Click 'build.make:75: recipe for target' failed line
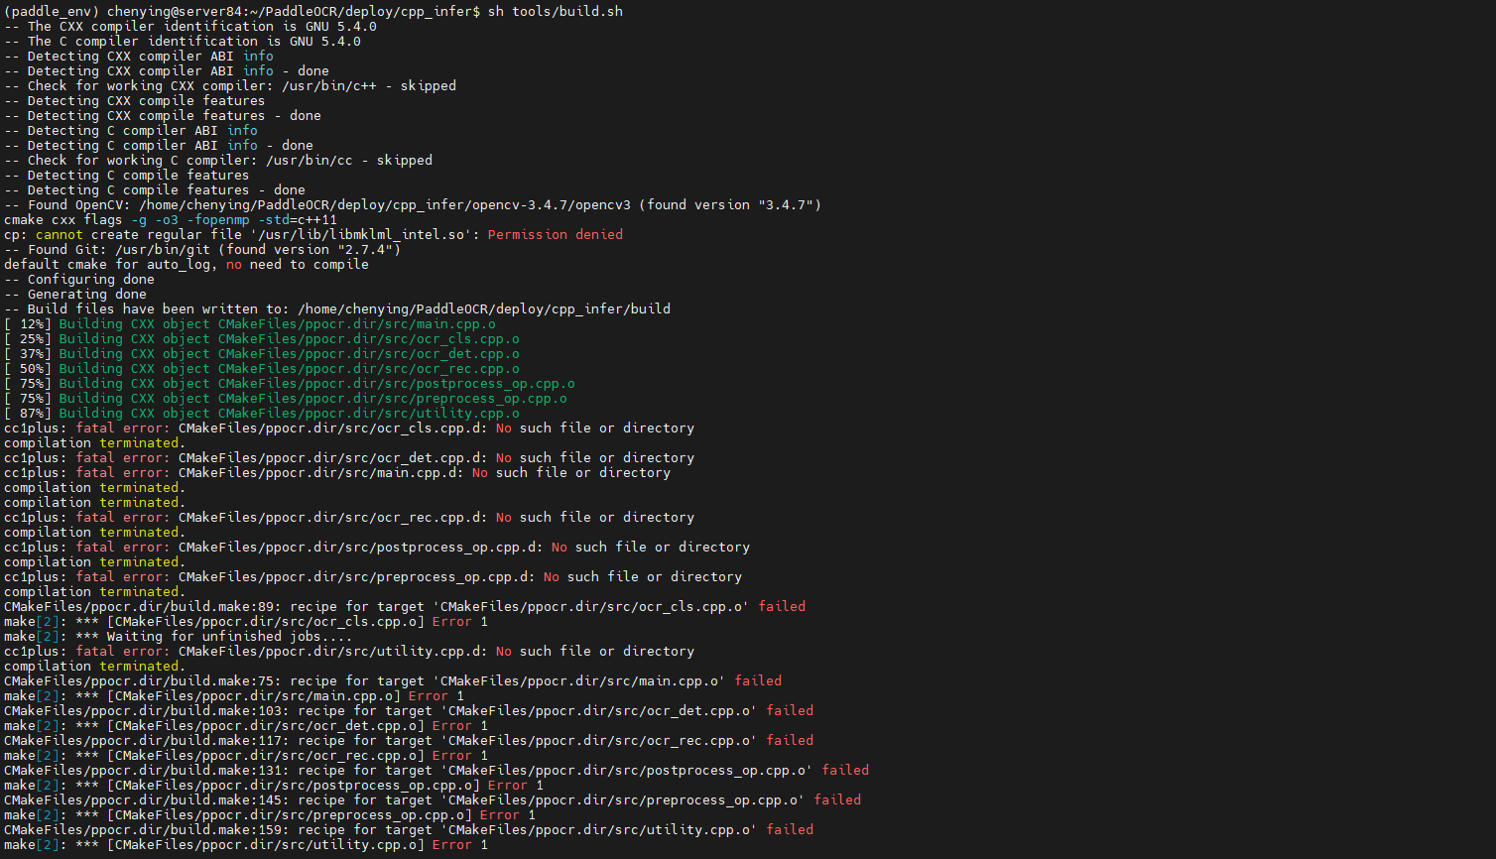 click(x=393, y=680)
